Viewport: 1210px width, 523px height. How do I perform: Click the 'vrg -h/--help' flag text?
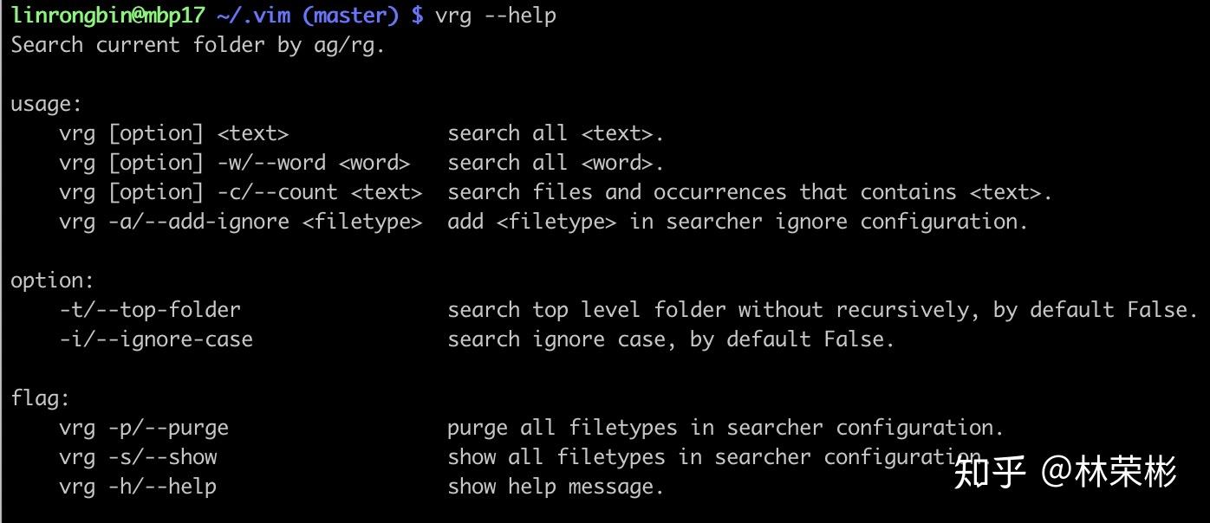pos(137,487)
